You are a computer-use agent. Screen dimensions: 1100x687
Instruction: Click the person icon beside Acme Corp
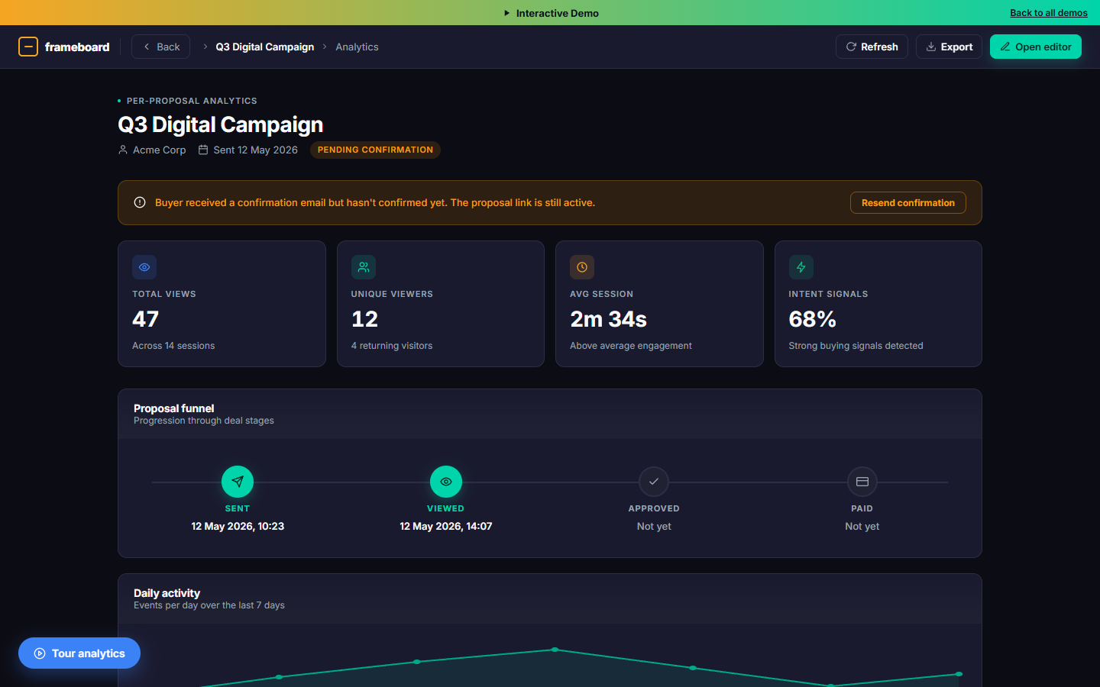point(123,150)
